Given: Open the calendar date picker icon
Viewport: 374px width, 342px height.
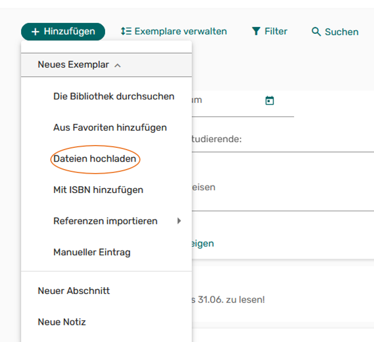Looking at the screenshot, I should (270, 100).
